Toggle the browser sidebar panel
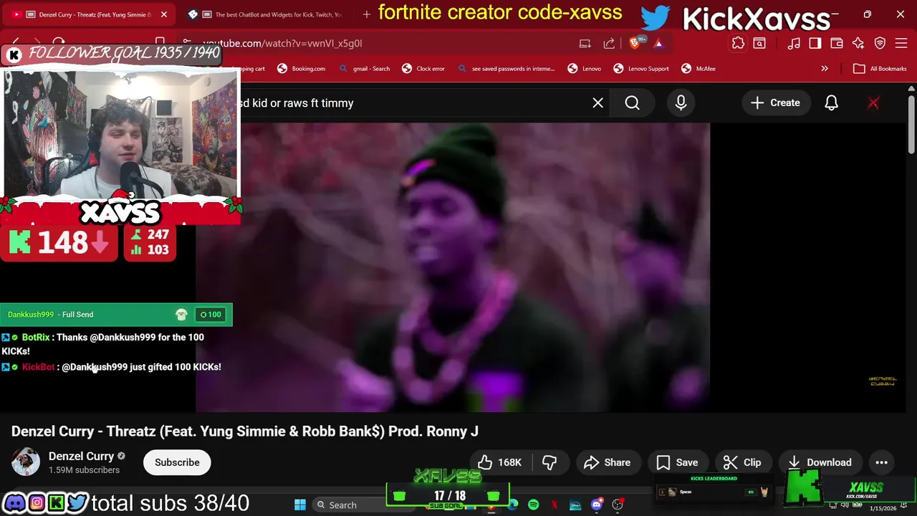Viewport: 917px width, 516px height. [815, 43]
